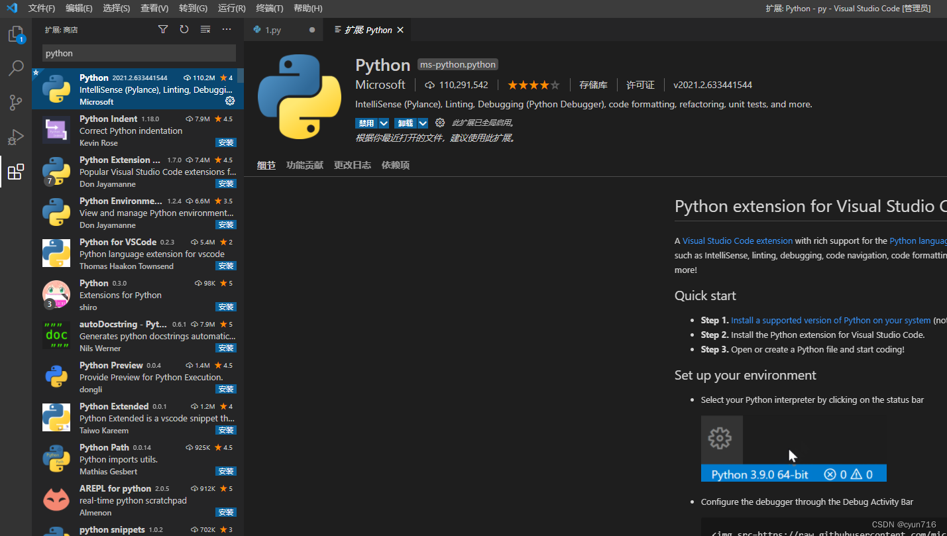
Task: Refresh the extensions list
Action: pyautogui.click(x=184, y=29)
